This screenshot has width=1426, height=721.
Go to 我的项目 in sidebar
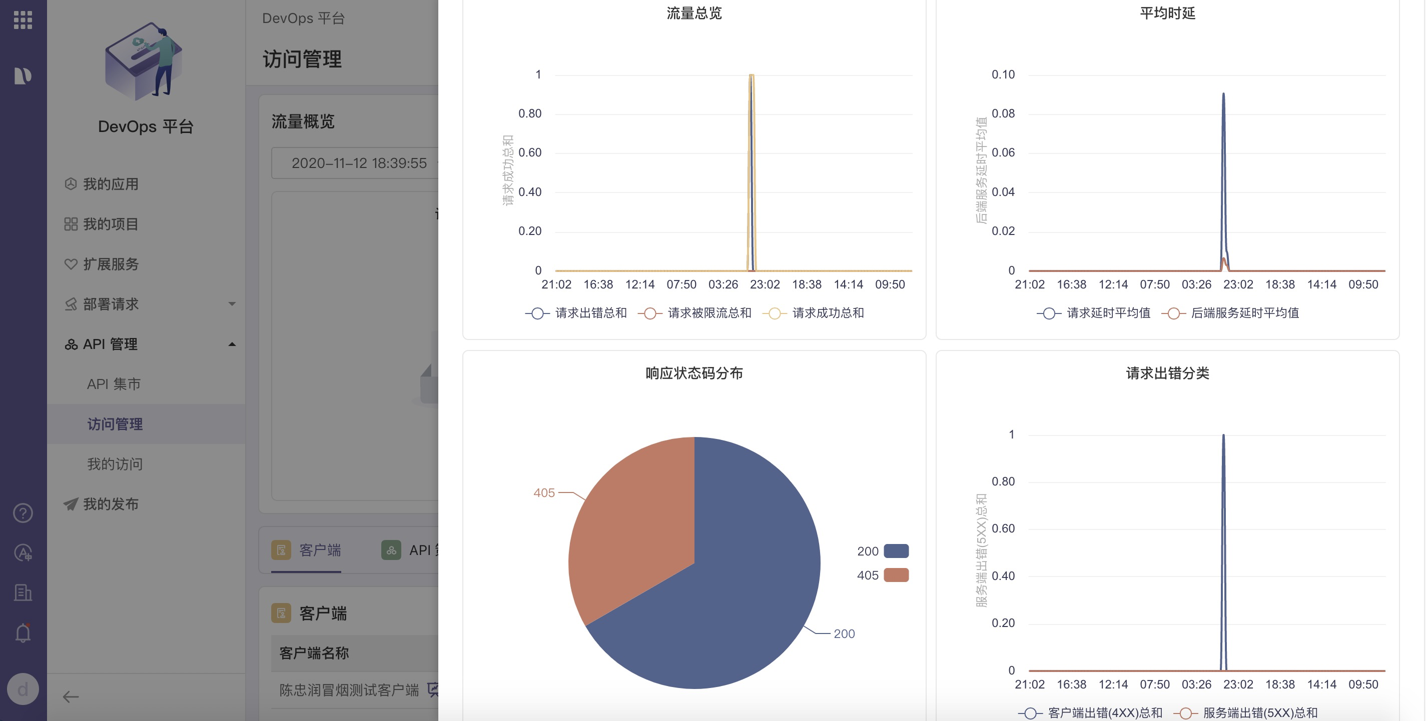click(x=110, y=224)
